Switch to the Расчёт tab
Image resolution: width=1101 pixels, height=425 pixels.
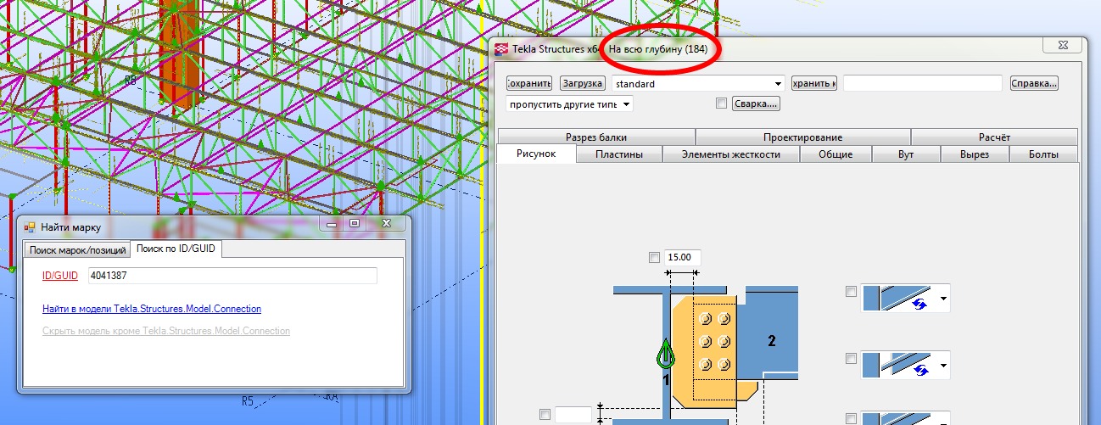(994, 137)
